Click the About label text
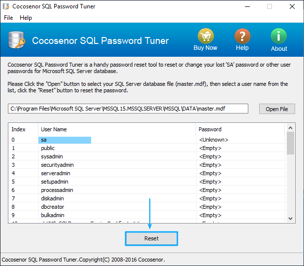This screenshot has width=304, height=266. (x=279, y=48)
